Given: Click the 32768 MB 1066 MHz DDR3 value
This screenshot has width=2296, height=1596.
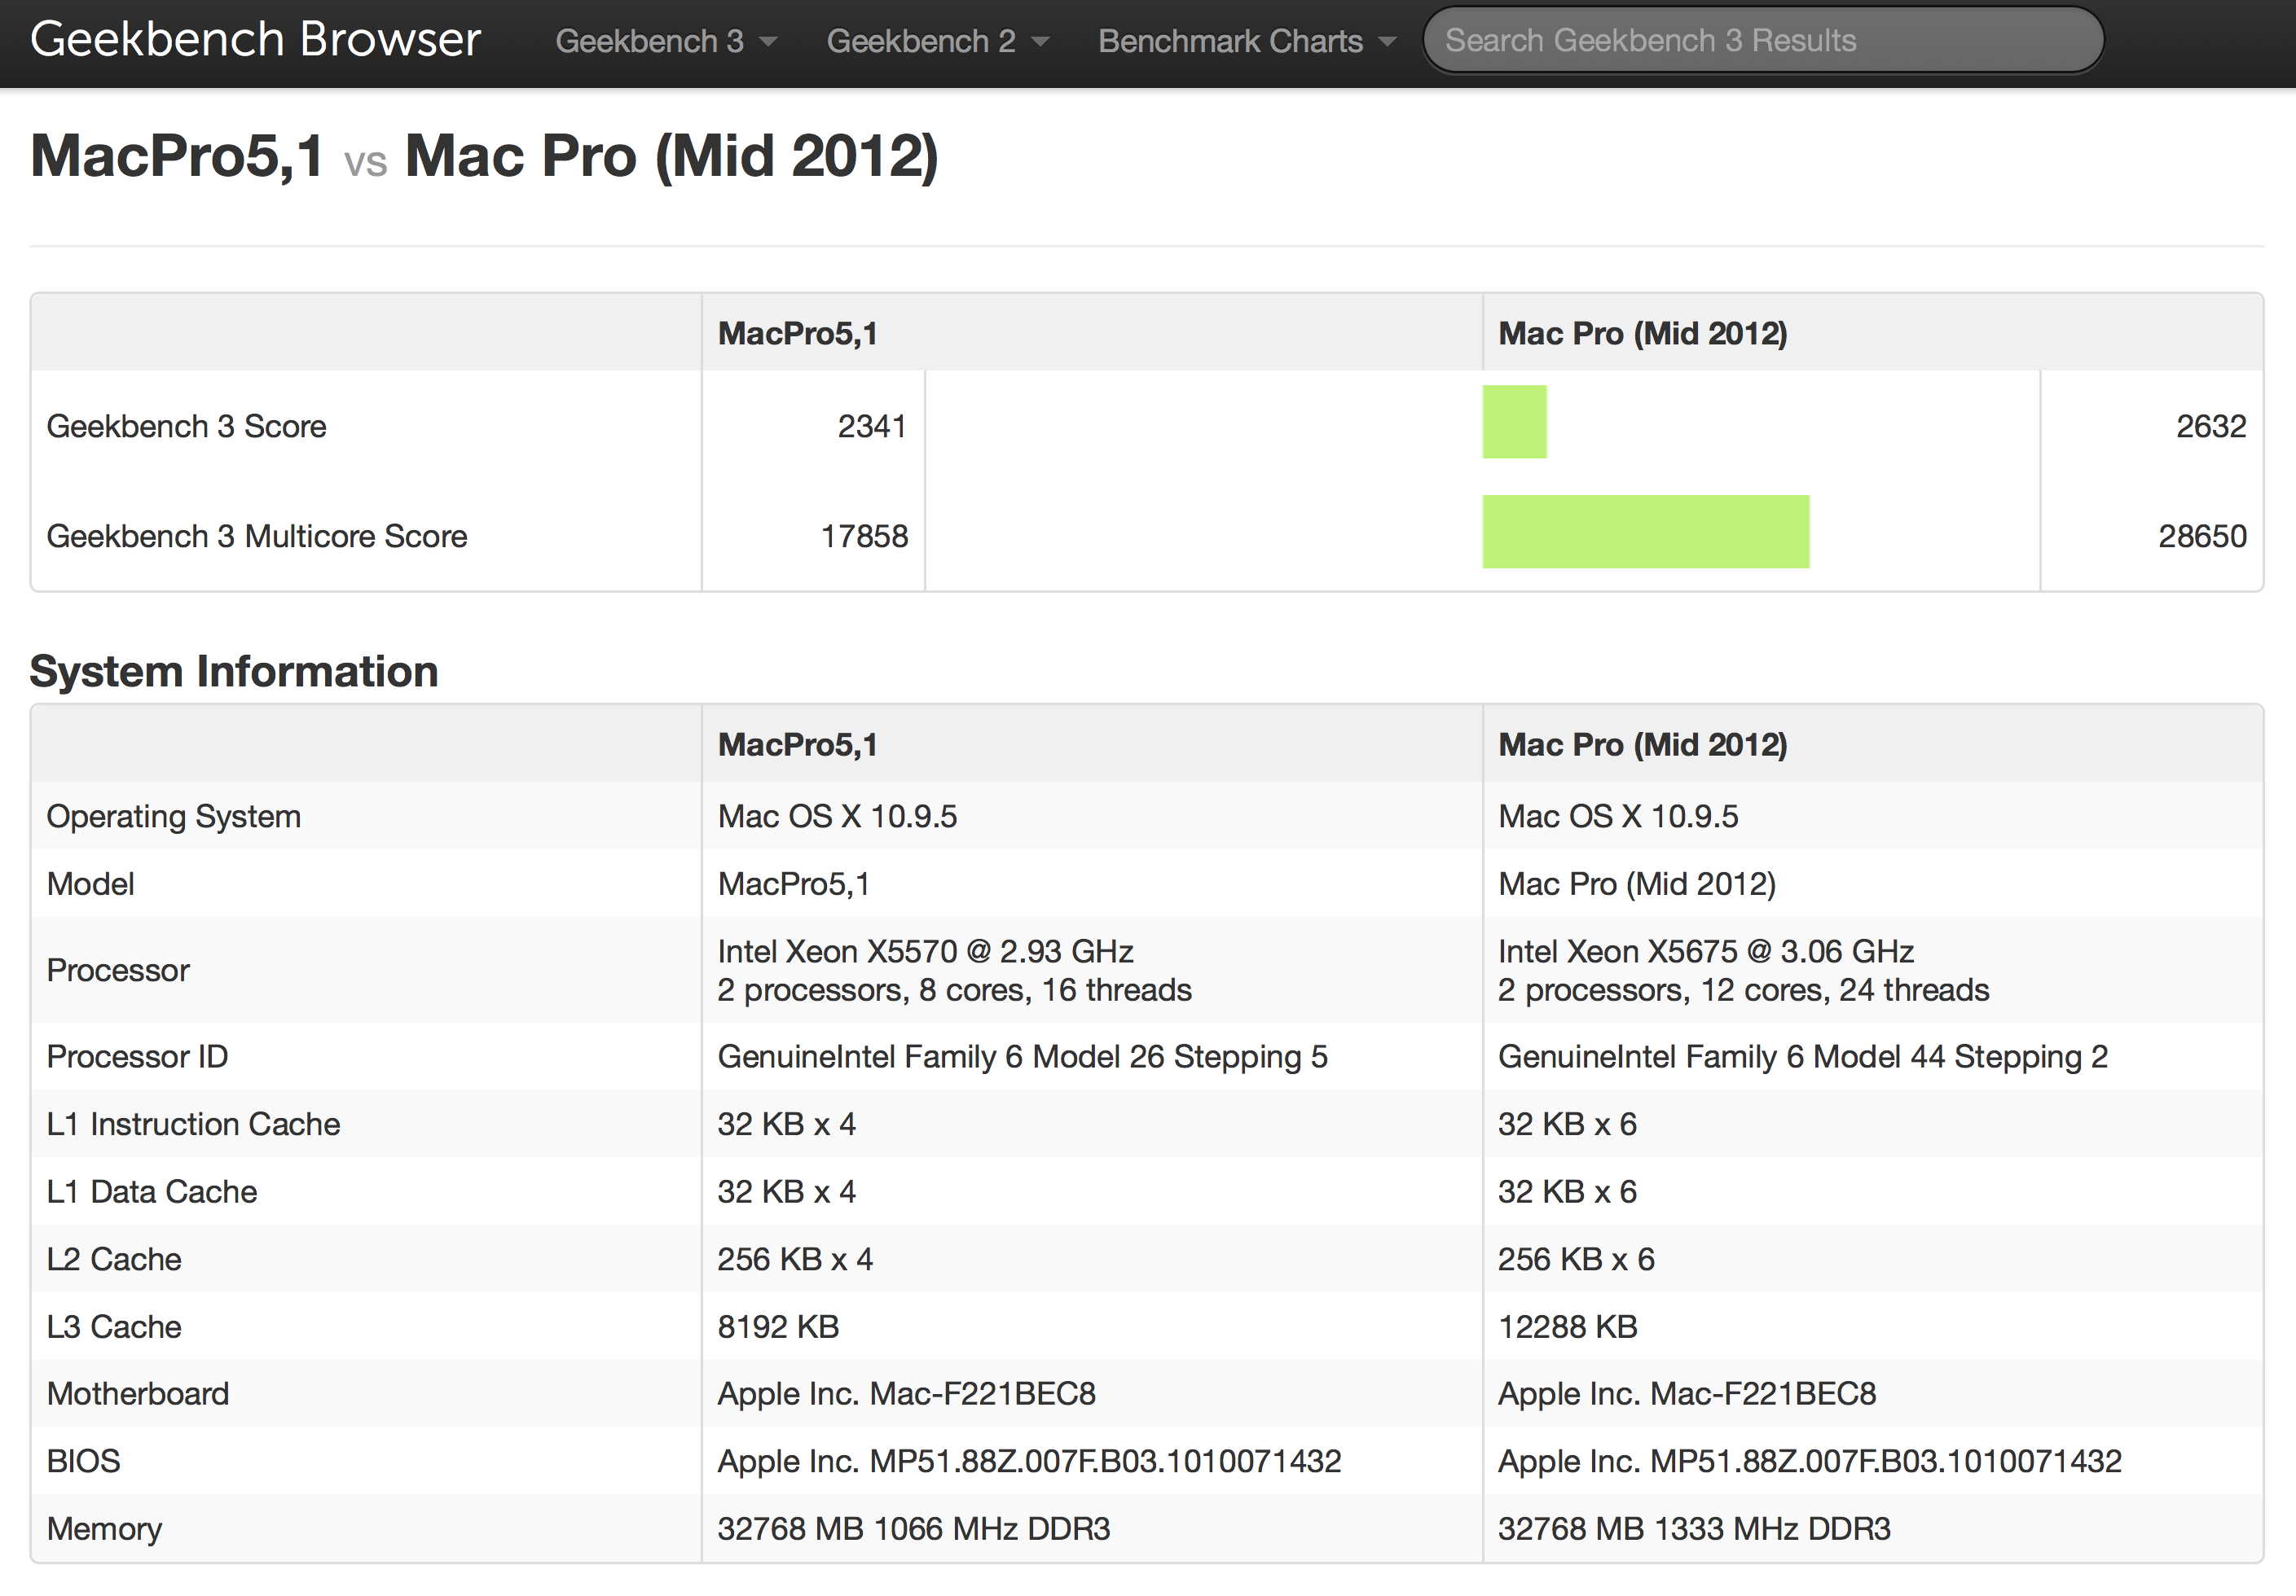Looking at the screenshot, I should click(x=913, y=1528).
